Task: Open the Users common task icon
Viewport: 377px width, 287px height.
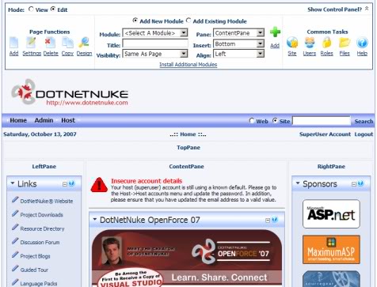Action: (x=310, y=43)
